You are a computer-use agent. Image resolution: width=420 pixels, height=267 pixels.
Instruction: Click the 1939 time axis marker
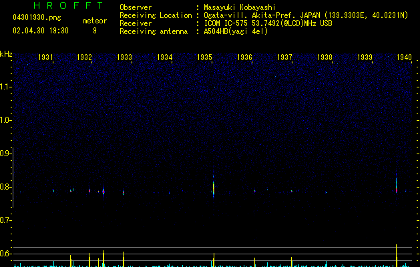point(365,57)
